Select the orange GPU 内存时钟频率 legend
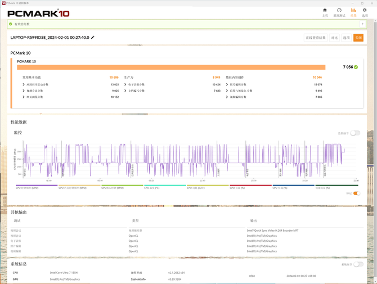 pyautogui.click(x=79, y=187)
